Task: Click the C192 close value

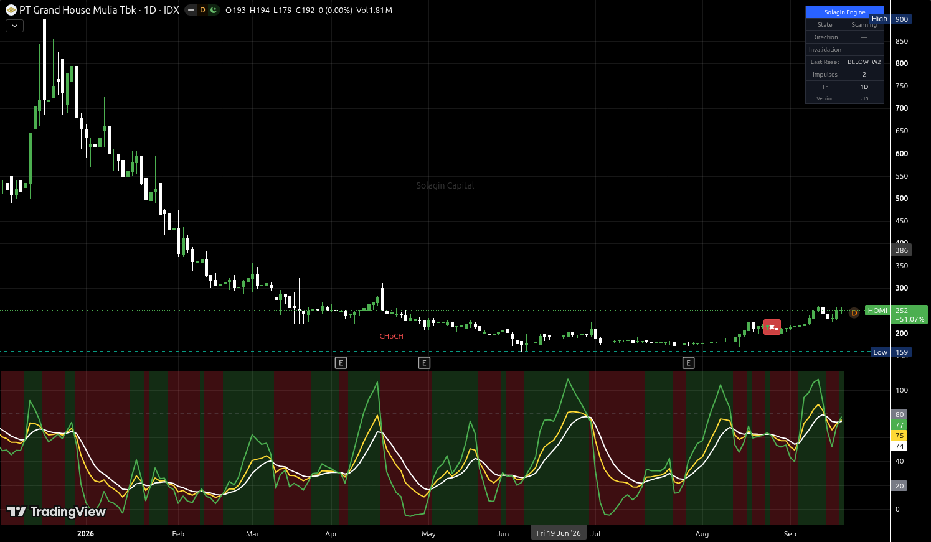Action: pos(305,11)
